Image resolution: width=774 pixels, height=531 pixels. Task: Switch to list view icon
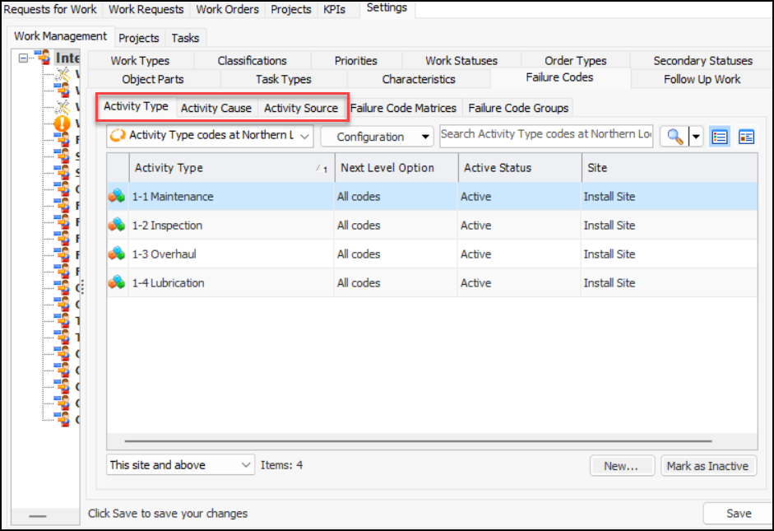pyautogui.click(x=720, y=137)
